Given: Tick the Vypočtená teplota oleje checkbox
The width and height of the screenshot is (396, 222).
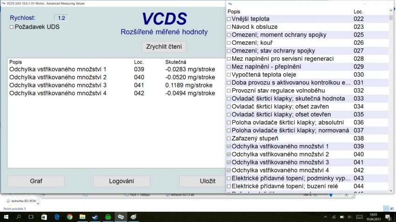Looking at the screenshot, I should [x=229, y=75].
